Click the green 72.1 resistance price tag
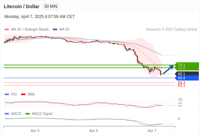200x136 pixels. (x=187, y=65)
